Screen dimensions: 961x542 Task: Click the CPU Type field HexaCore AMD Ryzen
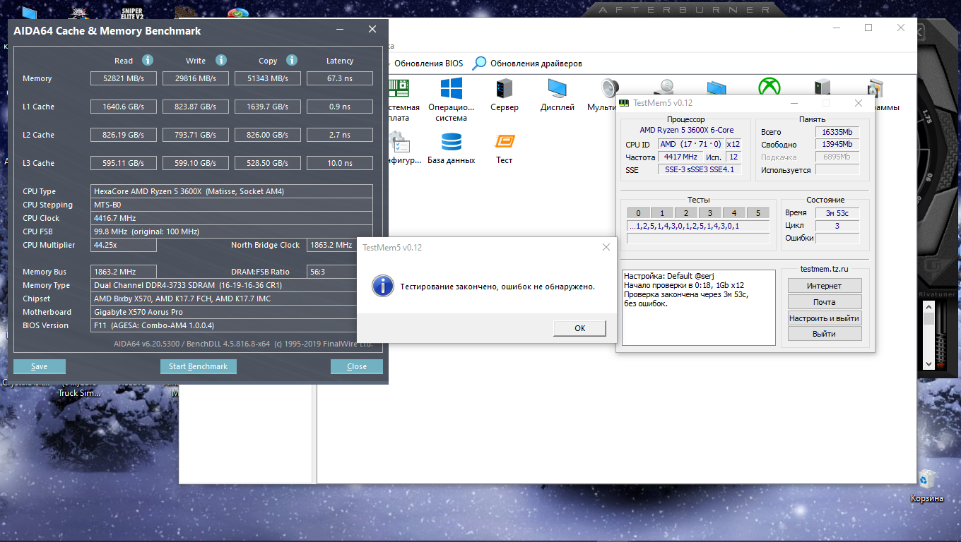tap(232, 191)
